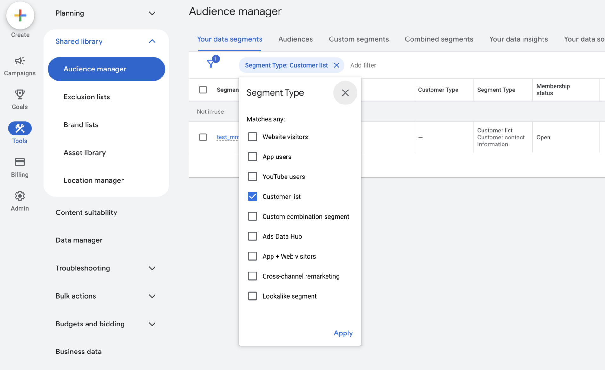This screenshot has height=370, width=605.
Task: Click the funnel filter icon
Action: 211,64
